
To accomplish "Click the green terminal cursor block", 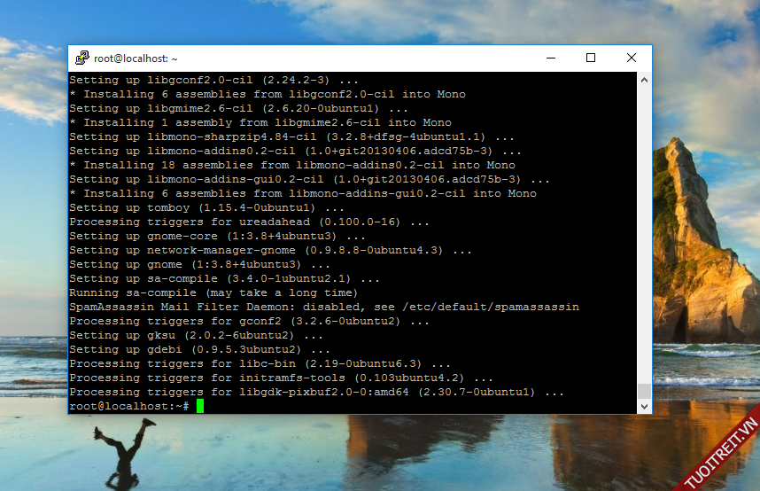I will tap(200, 406).
